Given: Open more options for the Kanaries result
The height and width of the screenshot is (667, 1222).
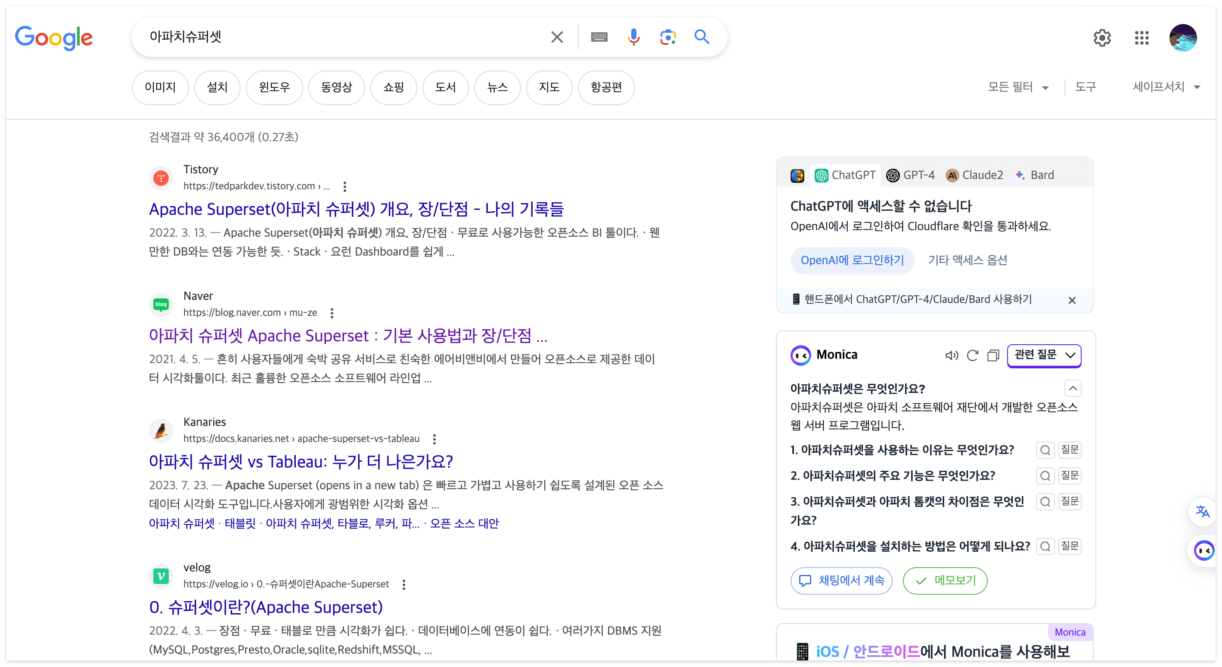Looking at the screenshot, I should (x=434, y=439).
